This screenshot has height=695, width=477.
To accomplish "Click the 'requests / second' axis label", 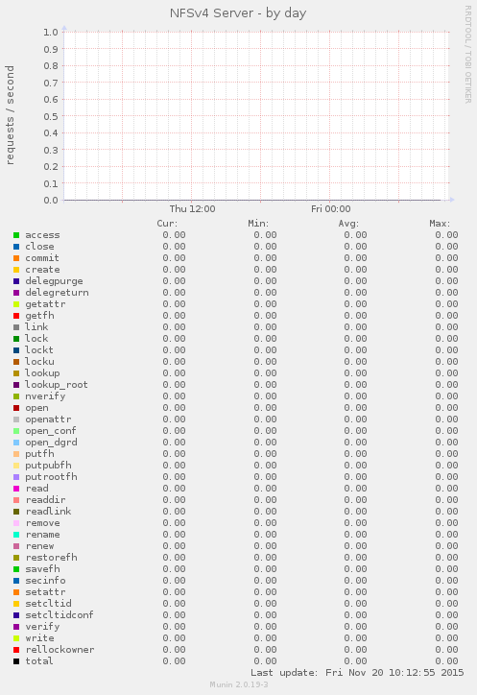I will point(10,115).
